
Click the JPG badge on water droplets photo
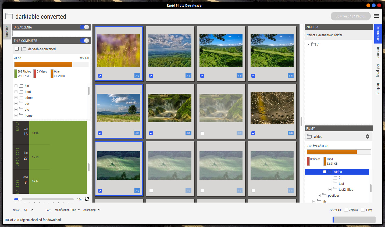[x=291, y=133]
